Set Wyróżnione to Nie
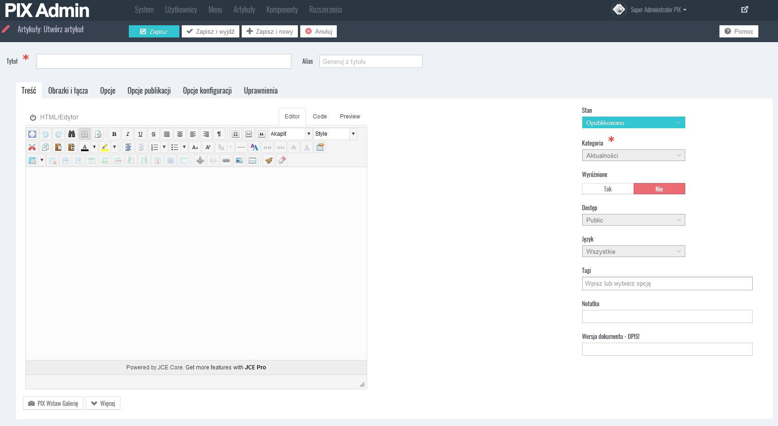Viewport: 778px width, 426px height. click(659, 189)
